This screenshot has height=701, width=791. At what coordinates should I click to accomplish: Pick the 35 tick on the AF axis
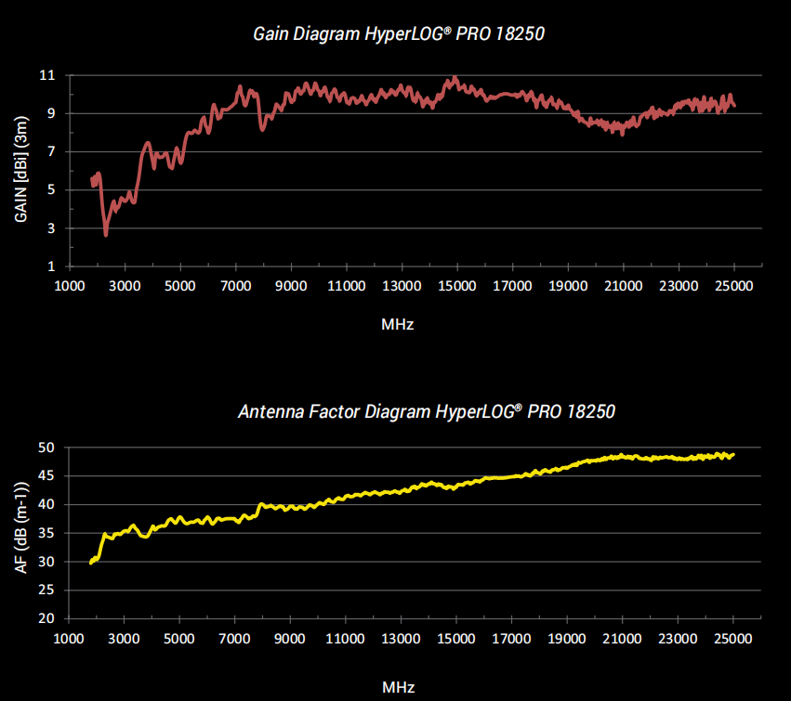[x=46, y=533]
